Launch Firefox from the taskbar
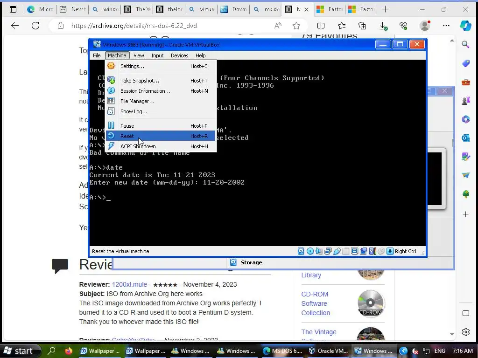This screenshot has height=358, width=478. [69, 351]
